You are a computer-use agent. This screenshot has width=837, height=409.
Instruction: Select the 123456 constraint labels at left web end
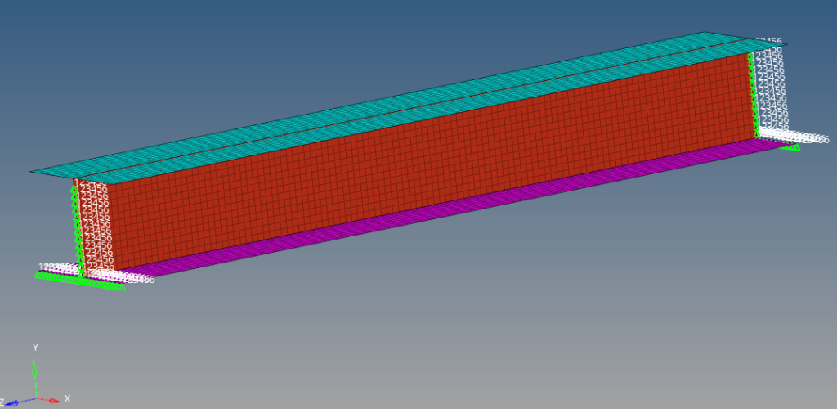[x=94, y=227]
